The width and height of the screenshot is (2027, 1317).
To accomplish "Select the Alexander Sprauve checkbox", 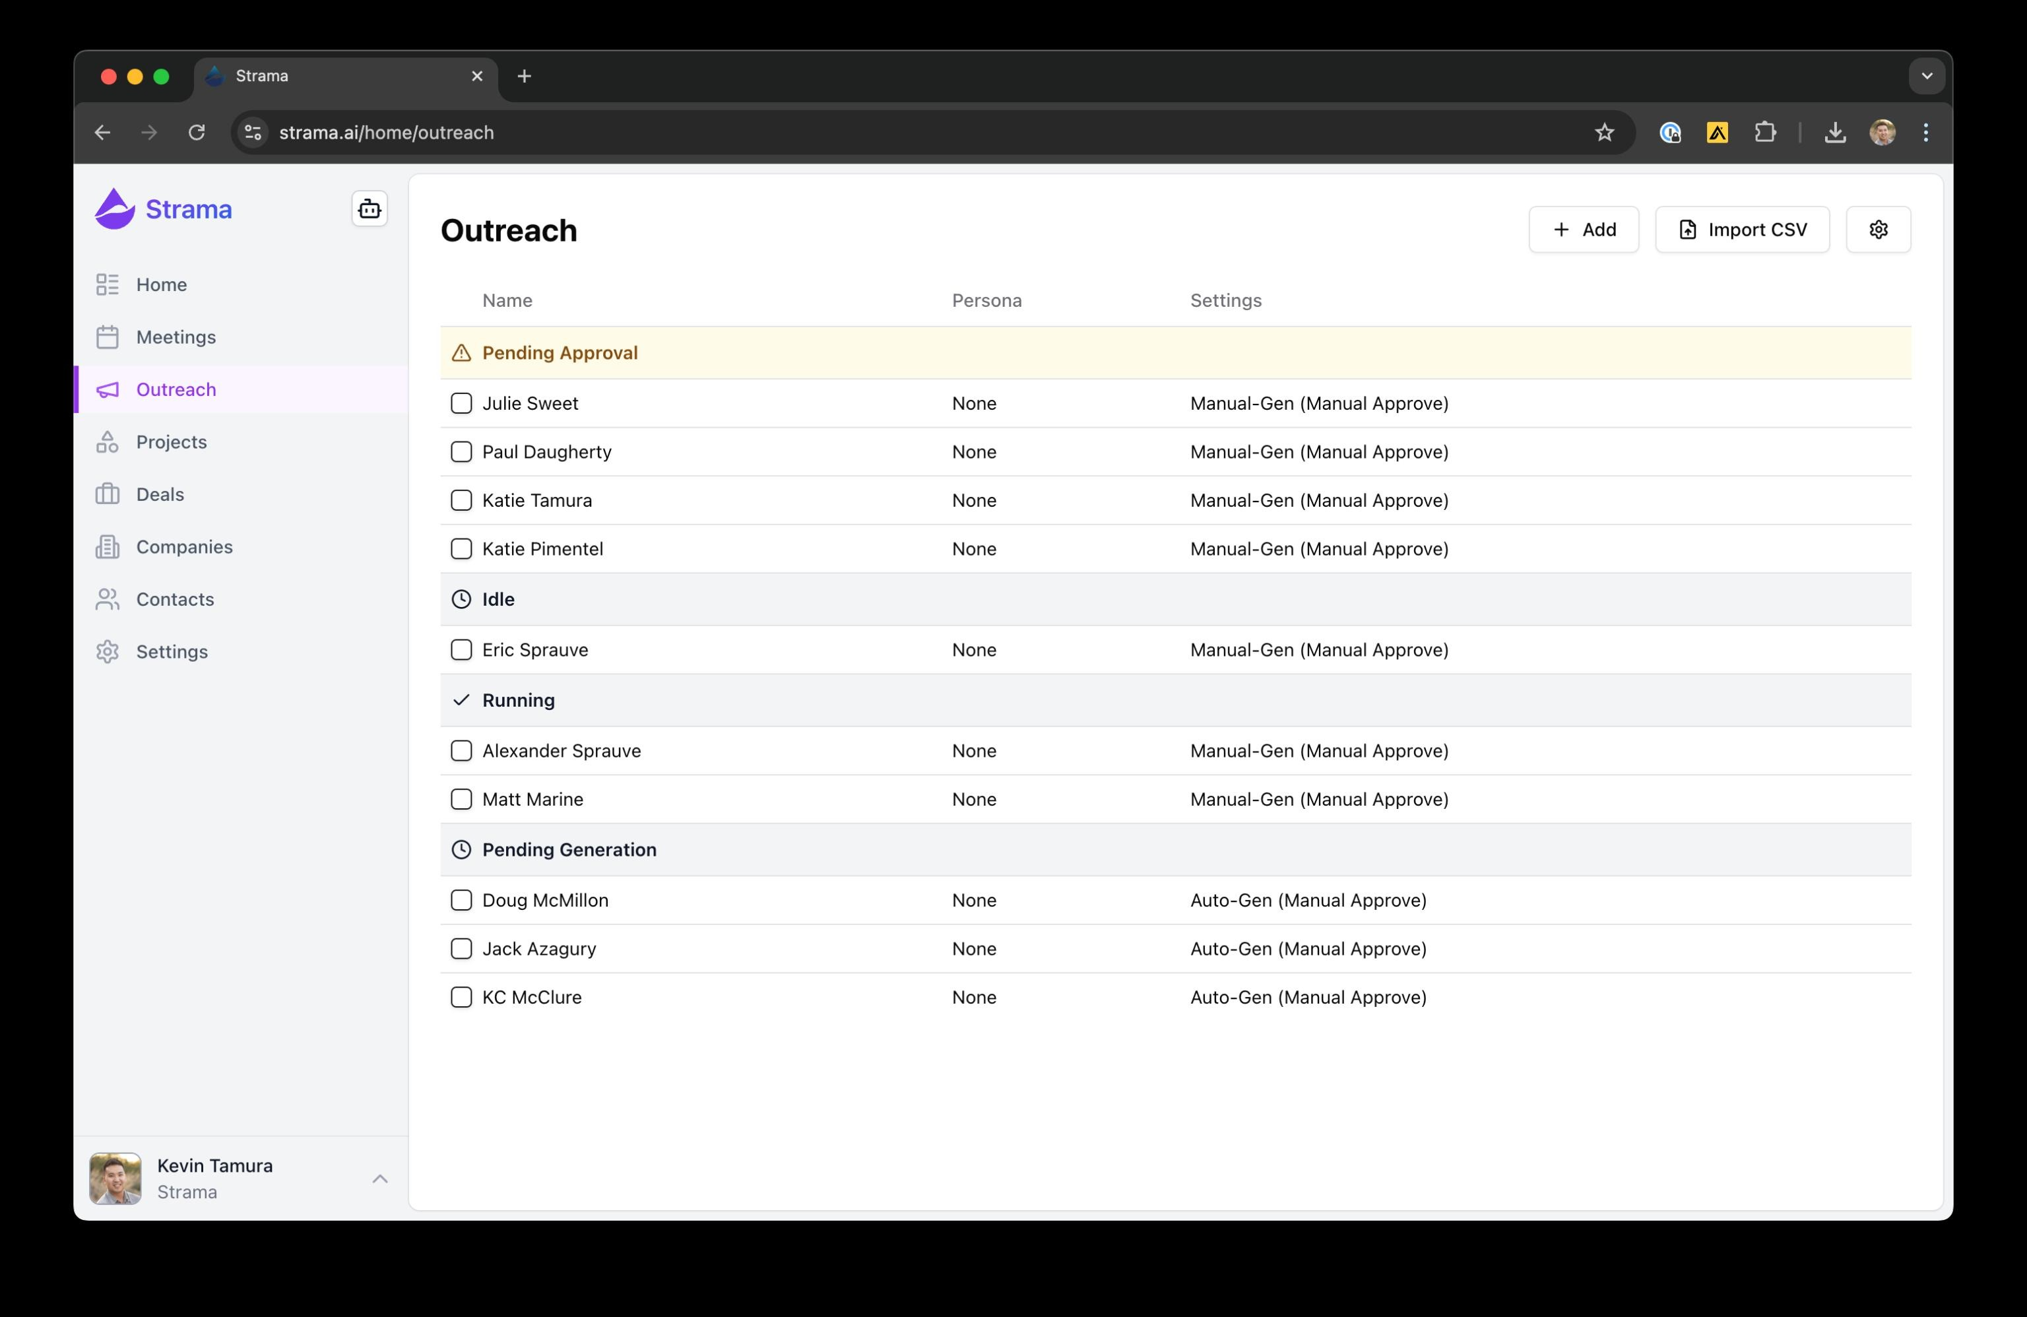I will [461, 750].
